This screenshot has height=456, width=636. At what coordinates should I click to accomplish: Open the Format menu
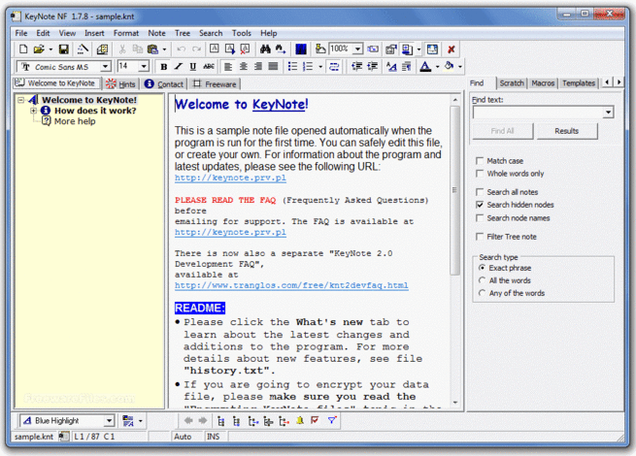click(x=125, y=33)
